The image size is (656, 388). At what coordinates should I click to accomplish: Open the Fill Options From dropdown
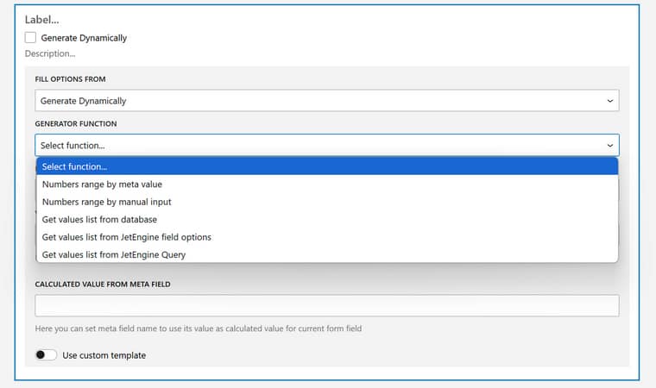326,101
